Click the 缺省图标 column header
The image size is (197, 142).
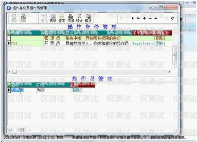pos(163,33)
